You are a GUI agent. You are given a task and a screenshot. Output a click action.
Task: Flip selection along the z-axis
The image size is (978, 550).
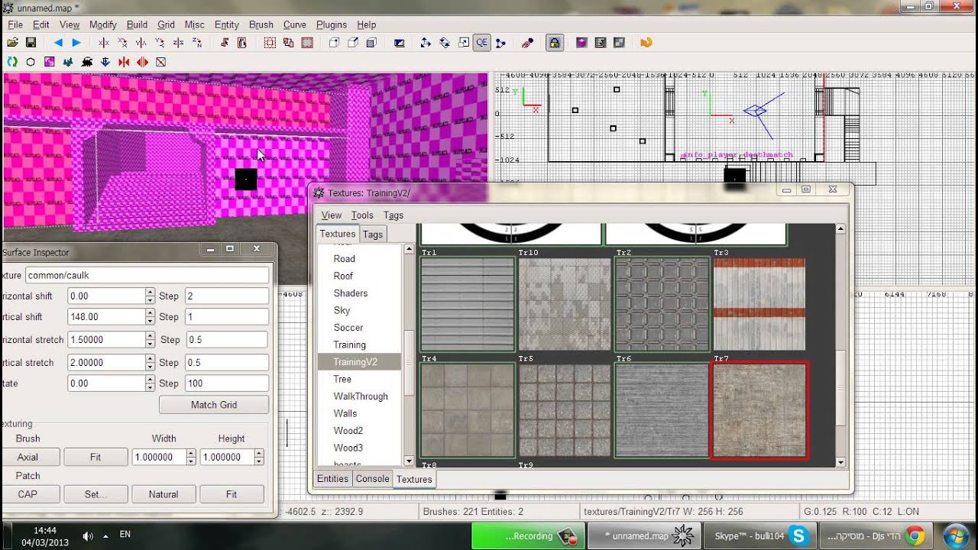click(178, 43)
